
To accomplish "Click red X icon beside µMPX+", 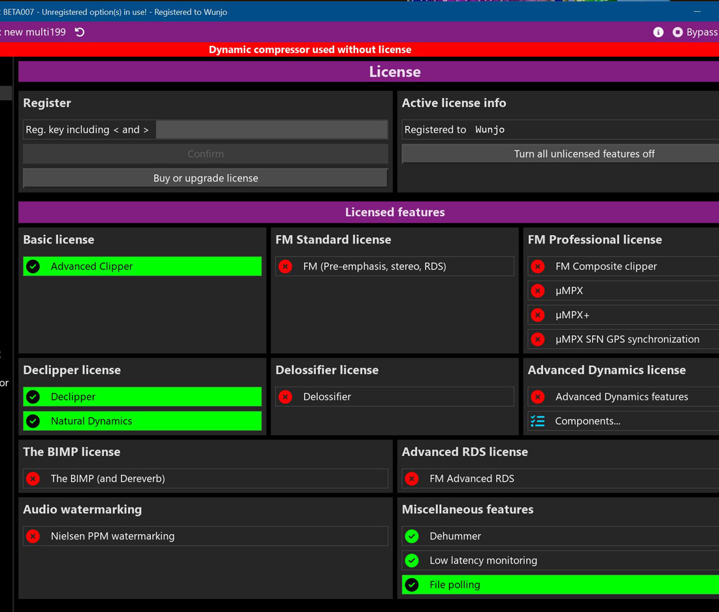I will coord(538,315).
